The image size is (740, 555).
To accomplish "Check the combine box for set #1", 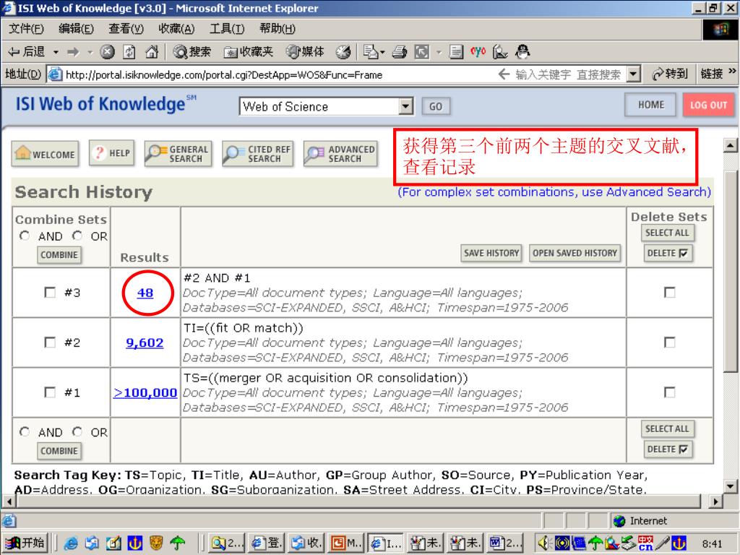I will (50, 392).
